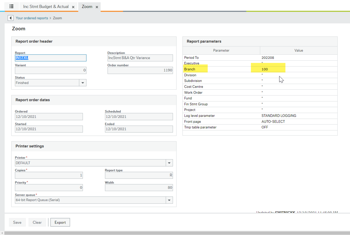The width and height of the screenshot is (350, 235).
Task: Open the Server queue dropdown
Action: coord(169,200)
